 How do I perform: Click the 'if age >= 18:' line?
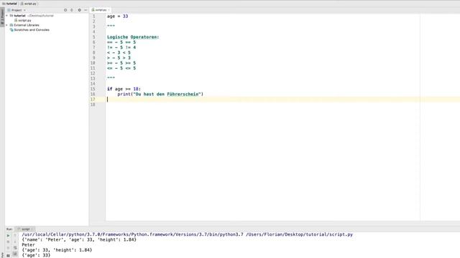124,89
